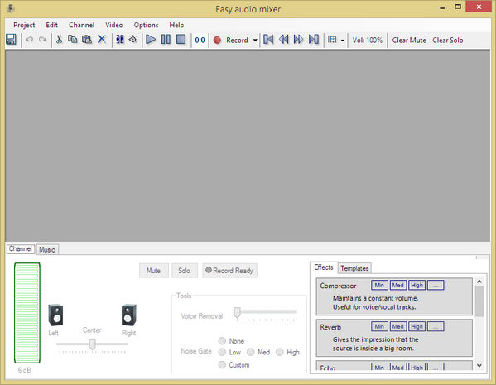Click the blue X delete icon
Image resolution: width=496 pixels, height=385 pixels.
[x=102, y=40]
